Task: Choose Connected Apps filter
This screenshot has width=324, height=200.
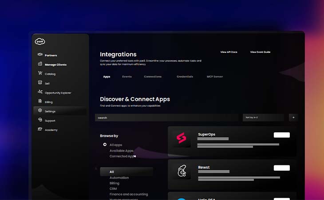Action: tap(122, 156)
